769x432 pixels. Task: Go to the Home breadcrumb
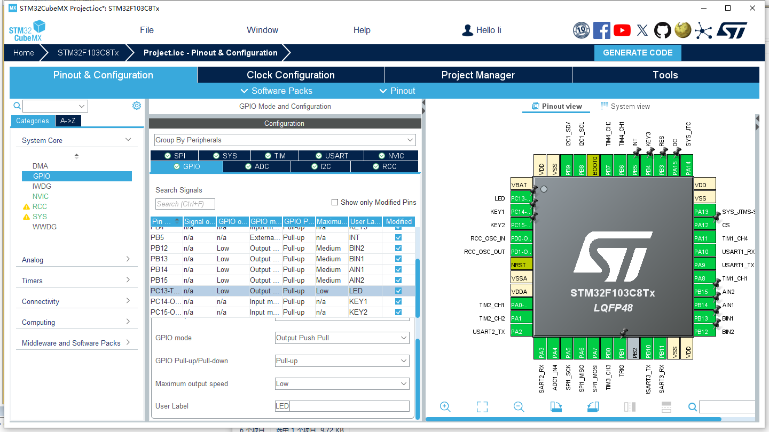pos(23,53)
